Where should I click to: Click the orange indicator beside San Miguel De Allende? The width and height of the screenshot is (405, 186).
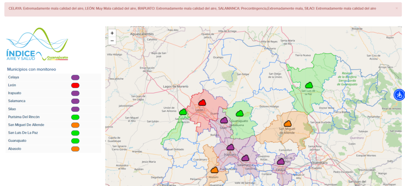(75, 125)
